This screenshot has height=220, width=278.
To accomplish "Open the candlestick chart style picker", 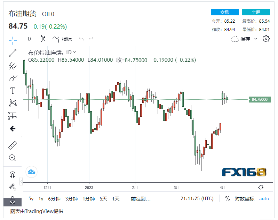I will [43, 39].
